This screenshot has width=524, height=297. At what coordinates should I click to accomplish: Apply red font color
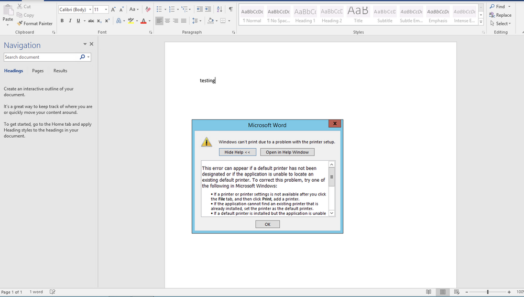144,21
